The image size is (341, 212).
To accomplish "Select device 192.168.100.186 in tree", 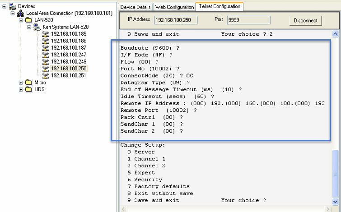I will [68, 41].
